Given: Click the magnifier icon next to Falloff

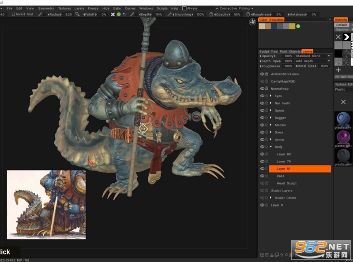Looking at the screenshot, I should (78, 15).
